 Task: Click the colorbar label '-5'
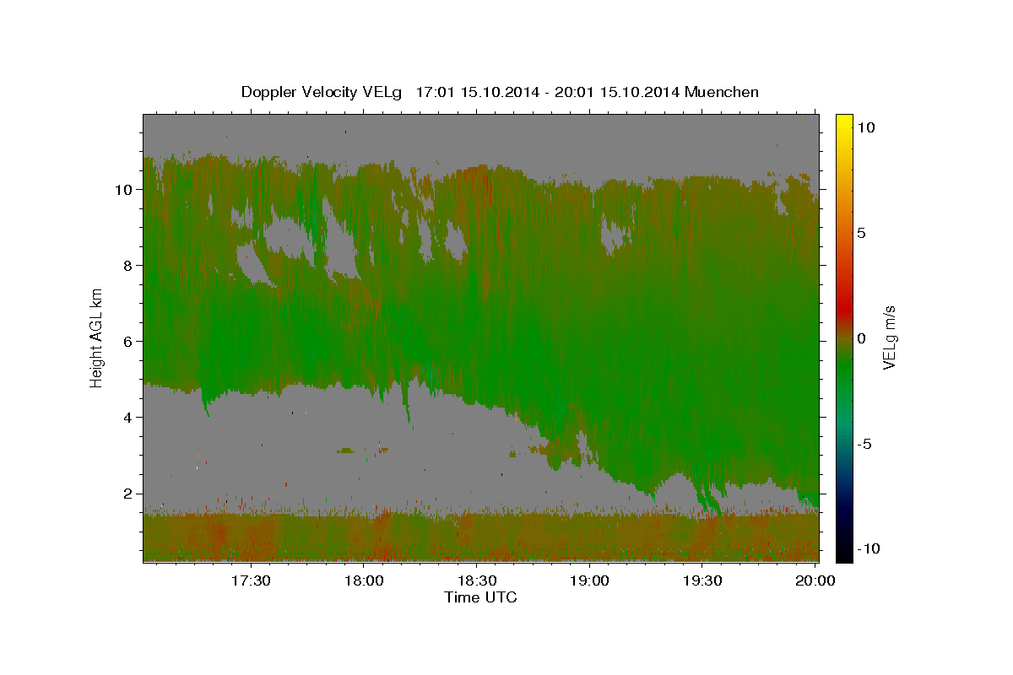(864, 444)
